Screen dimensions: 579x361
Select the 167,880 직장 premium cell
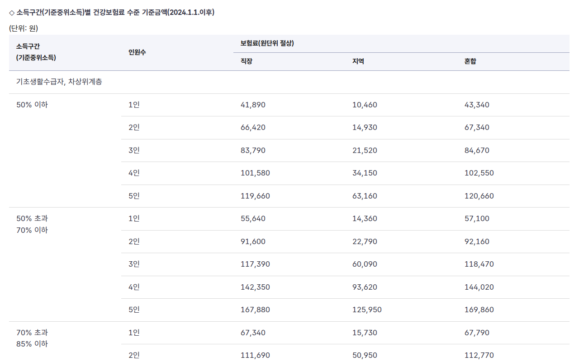coord(255,310)
